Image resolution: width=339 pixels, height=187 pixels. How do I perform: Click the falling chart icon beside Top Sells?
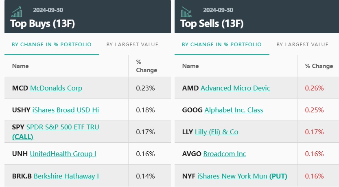tap(186, 12)
